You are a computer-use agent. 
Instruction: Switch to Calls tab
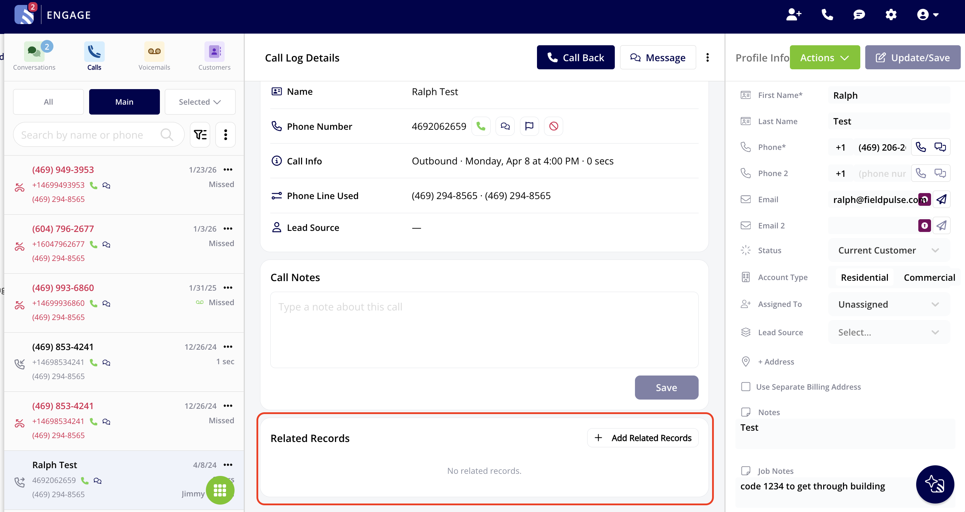(94, 56)
